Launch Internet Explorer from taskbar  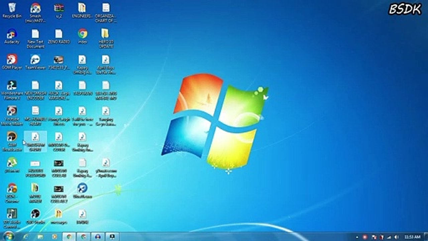tap(26, 237)
